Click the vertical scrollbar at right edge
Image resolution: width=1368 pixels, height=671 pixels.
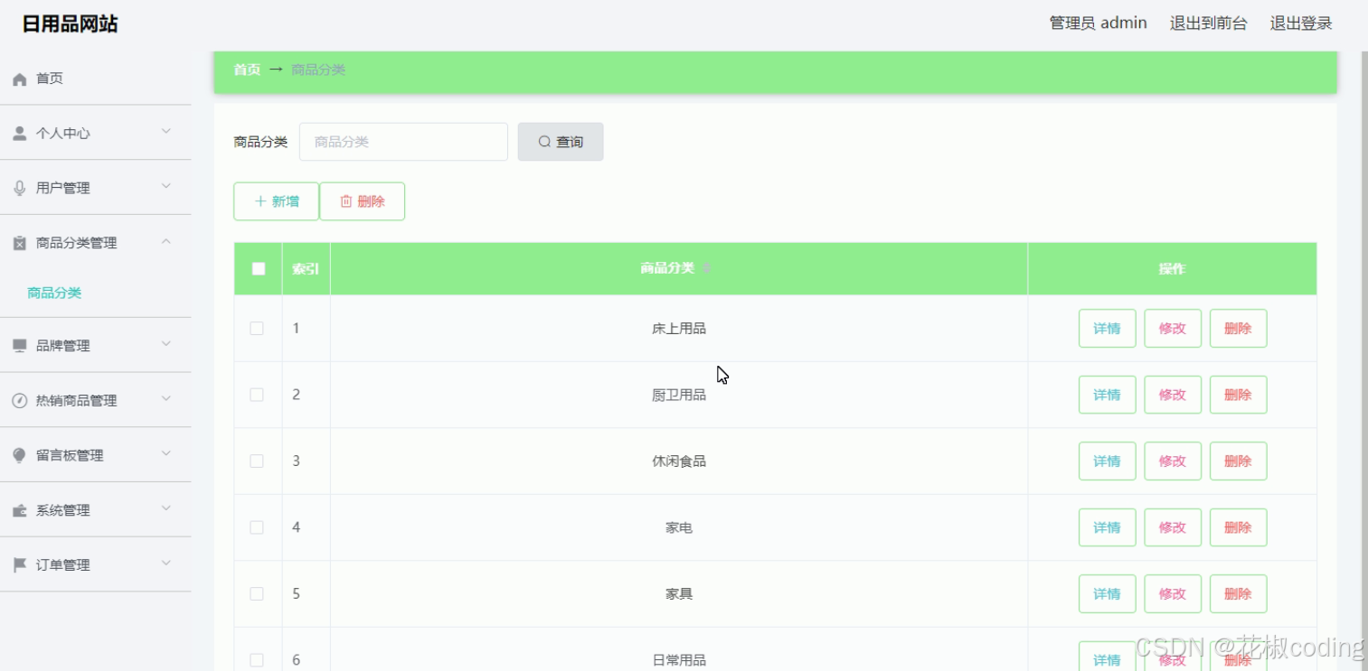[x=1363, y=361]
